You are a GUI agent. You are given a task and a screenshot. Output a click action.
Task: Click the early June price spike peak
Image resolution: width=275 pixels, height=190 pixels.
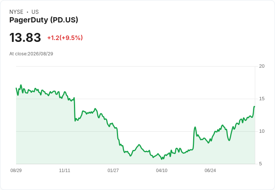point(195,127)
